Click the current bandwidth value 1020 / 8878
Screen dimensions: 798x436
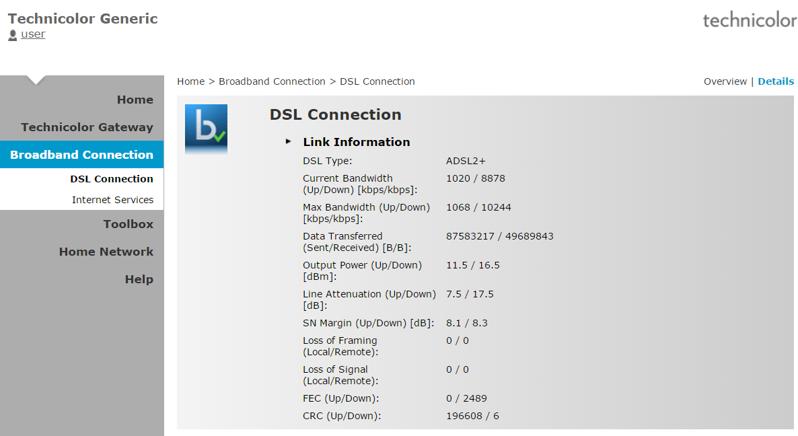[x=475, y=178]
